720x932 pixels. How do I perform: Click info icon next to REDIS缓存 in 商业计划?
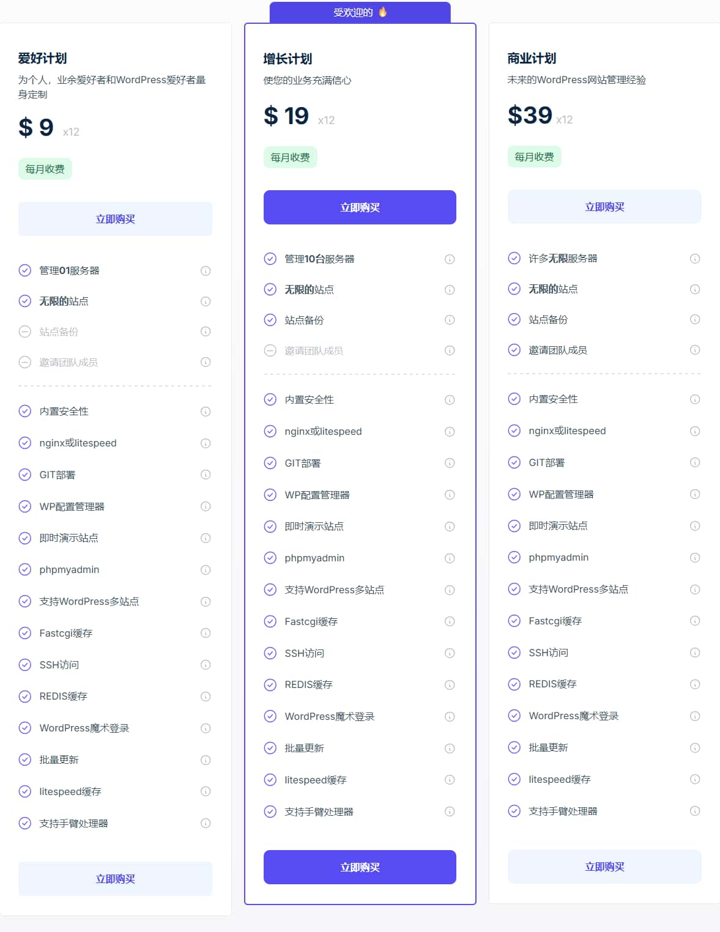coord(695,684)
